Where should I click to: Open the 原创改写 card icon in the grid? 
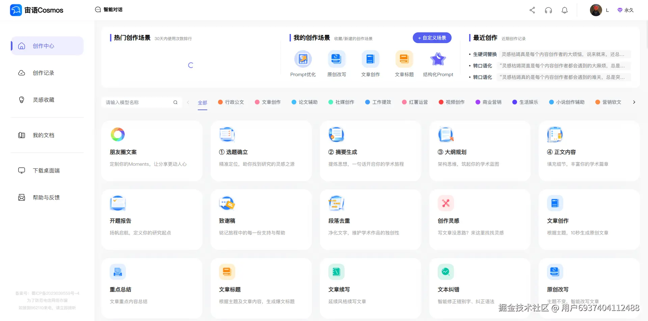click(x=555, y=272)
